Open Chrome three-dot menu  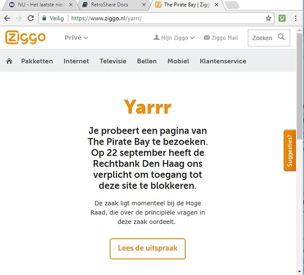(x=296, y=18)
